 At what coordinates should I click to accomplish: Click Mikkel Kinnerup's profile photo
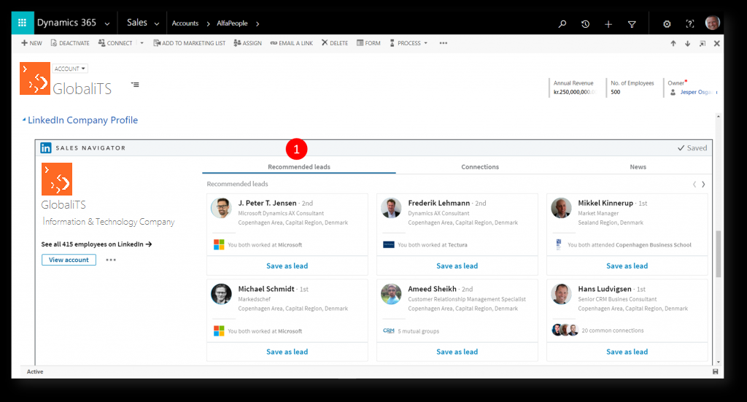pos(561,208)
